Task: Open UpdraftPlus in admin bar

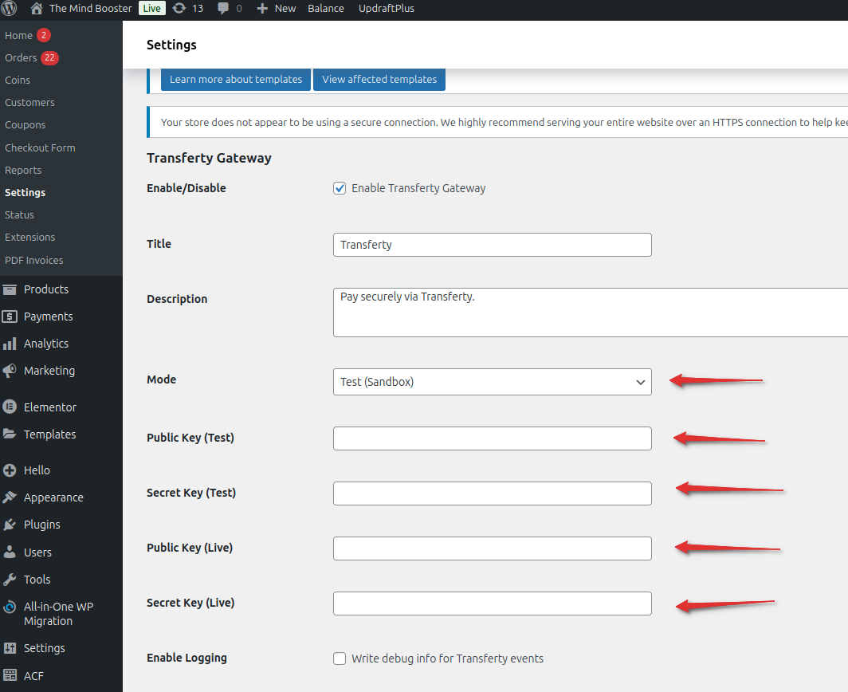Action: tap(386, 9)
